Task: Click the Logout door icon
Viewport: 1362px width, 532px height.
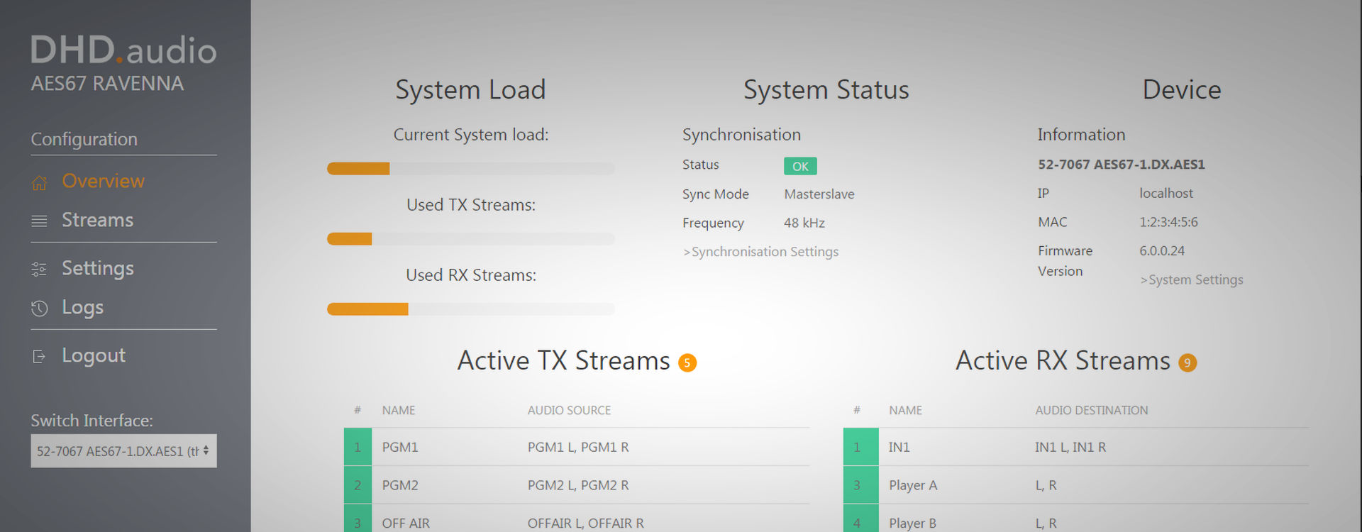Action: tap(39, 357)
